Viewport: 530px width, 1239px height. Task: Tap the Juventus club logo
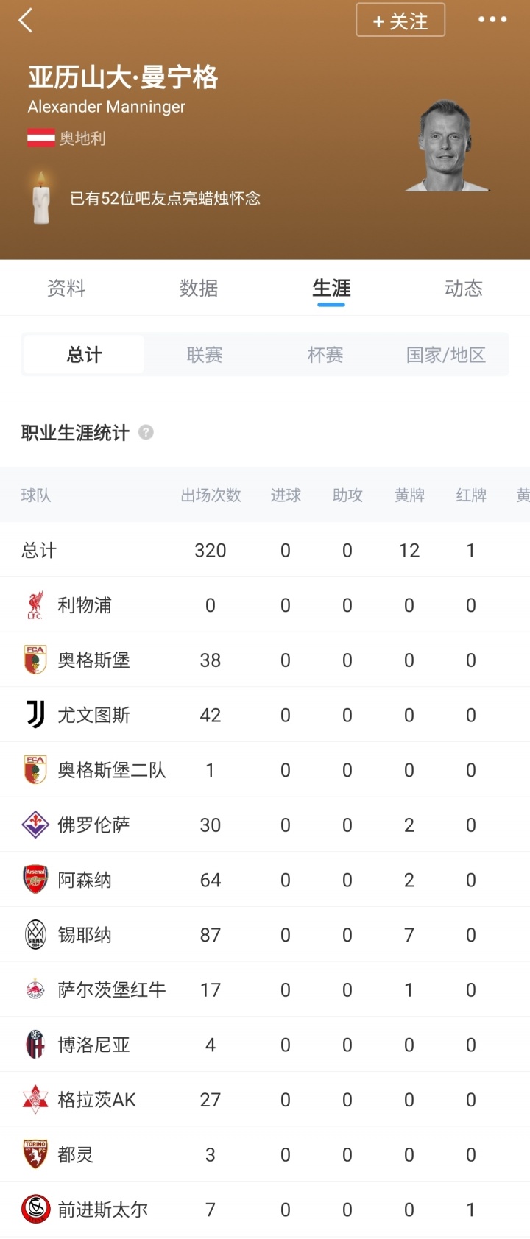tap(35, 715)
